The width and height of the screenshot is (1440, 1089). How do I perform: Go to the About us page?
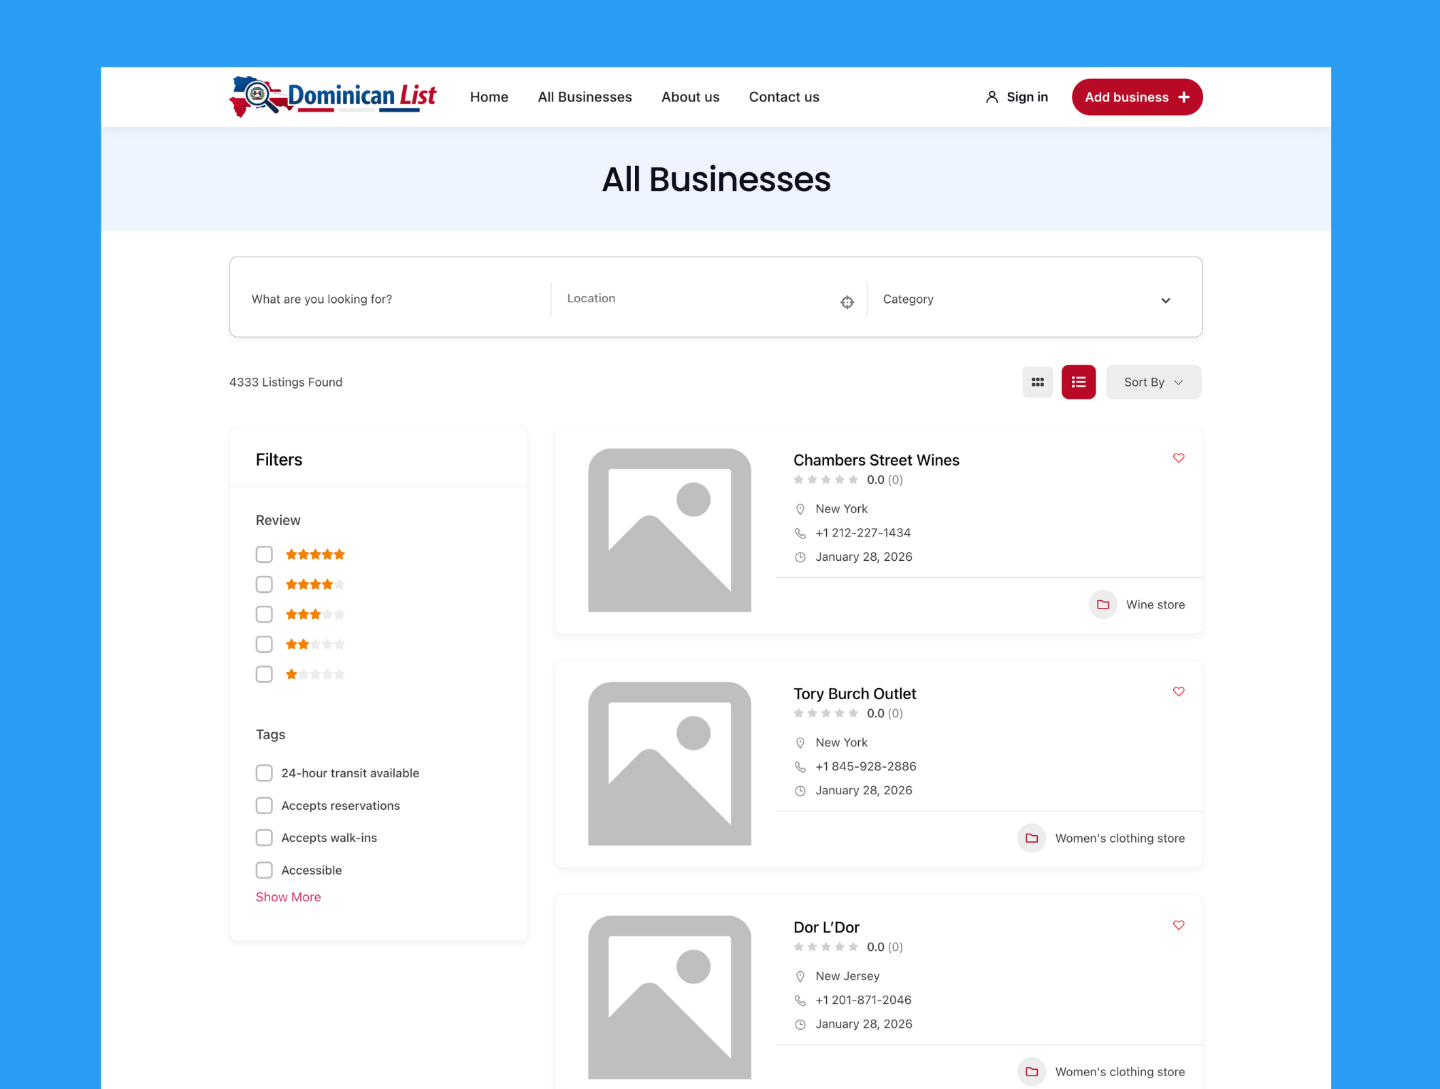coord(690,97)
